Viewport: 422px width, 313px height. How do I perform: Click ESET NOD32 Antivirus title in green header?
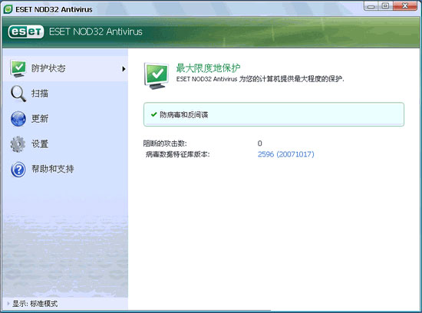(96, 31)
